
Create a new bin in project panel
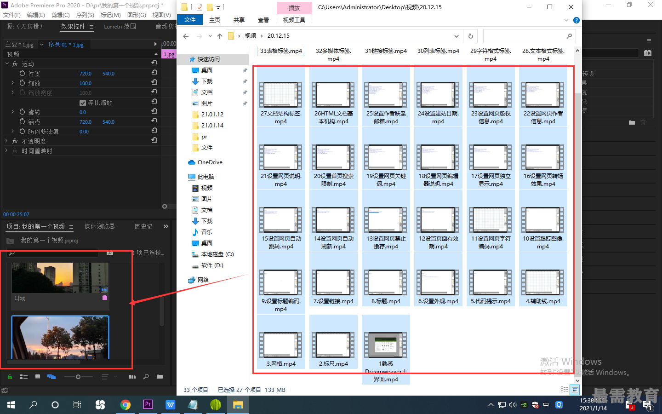160,377
